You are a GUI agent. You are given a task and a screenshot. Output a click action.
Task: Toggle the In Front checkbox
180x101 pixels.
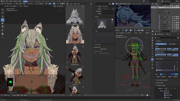(165, 97)
